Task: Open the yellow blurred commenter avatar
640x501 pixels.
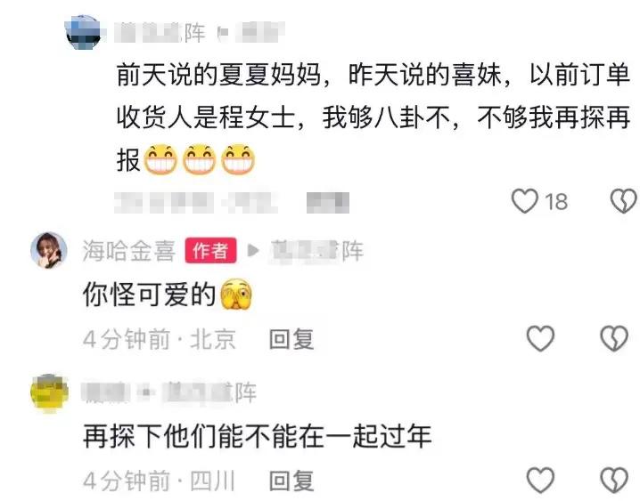Action: pyautogui.click(x=49, y=392)
